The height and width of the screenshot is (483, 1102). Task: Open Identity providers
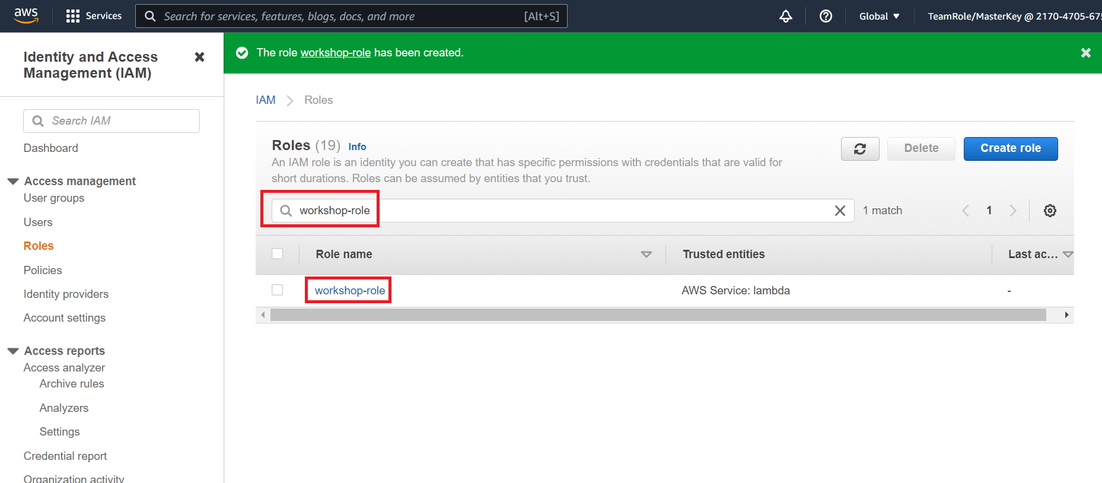tap(66, 294)
